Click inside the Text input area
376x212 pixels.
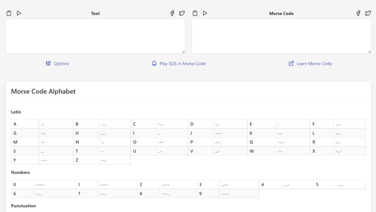click(95, 36)
